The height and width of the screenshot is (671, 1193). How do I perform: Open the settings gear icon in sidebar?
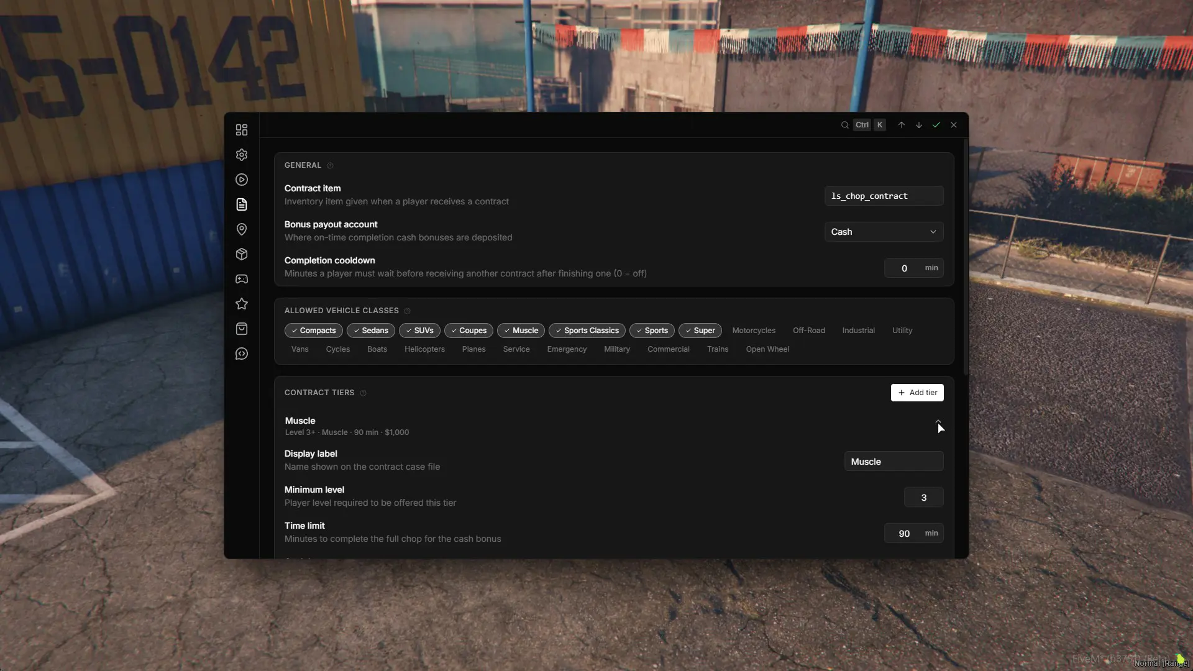[x=242, y=155]
